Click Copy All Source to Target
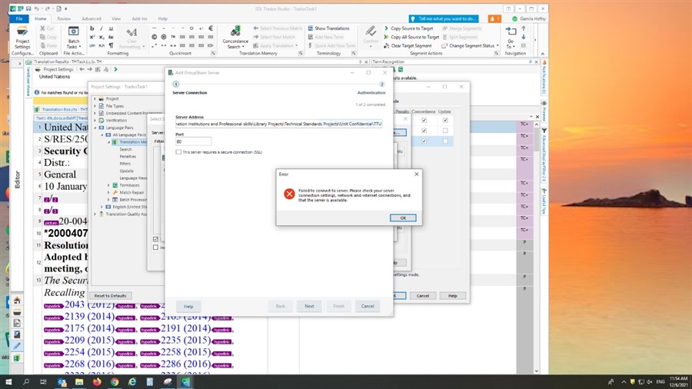The height and width of the screenshot is (389, 692). point(411,37)
